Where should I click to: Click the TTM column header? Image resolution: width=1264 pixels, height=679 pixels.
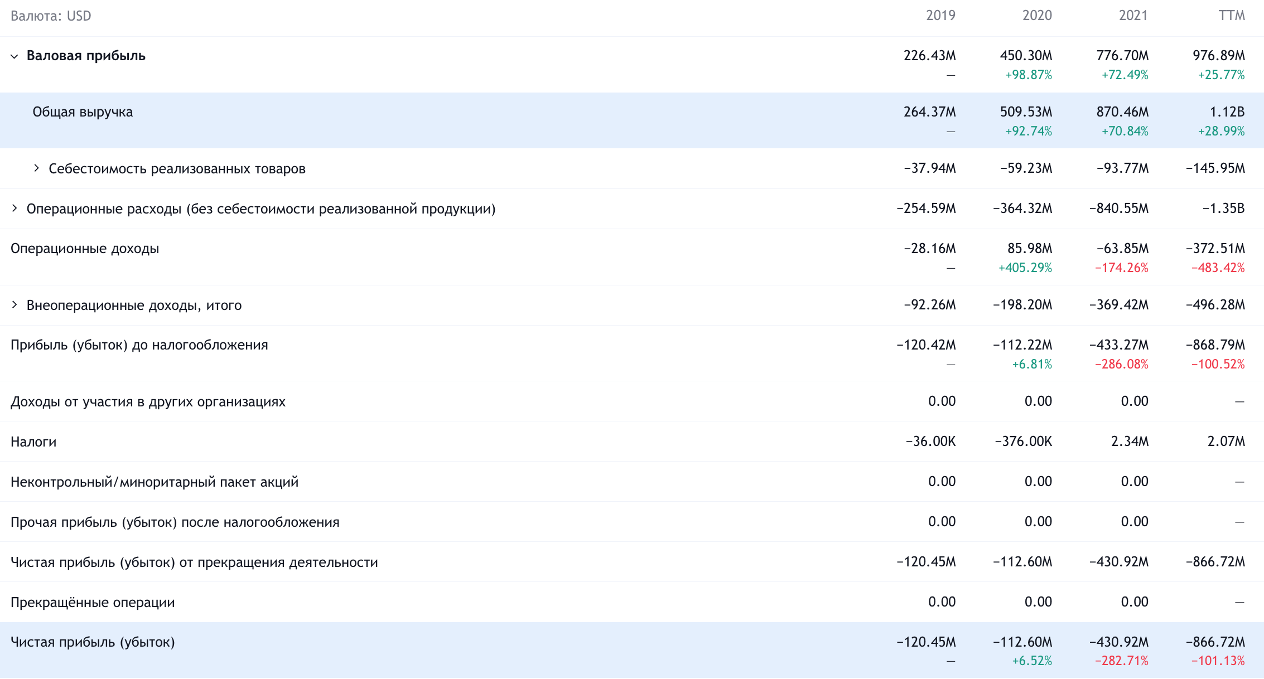1232,16
